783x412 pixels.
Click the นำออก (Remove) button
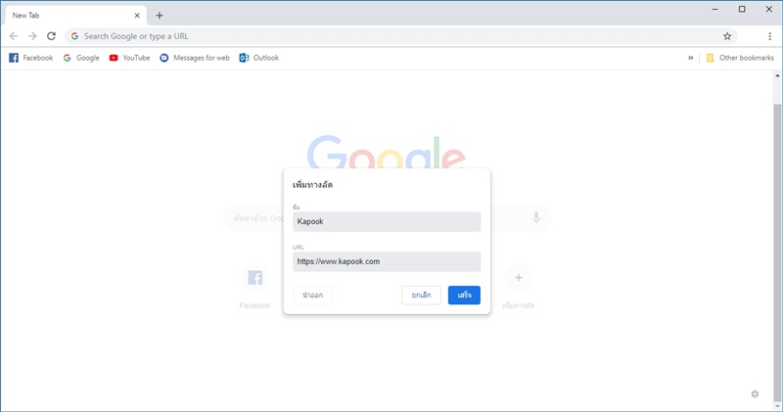click(312, 296)
